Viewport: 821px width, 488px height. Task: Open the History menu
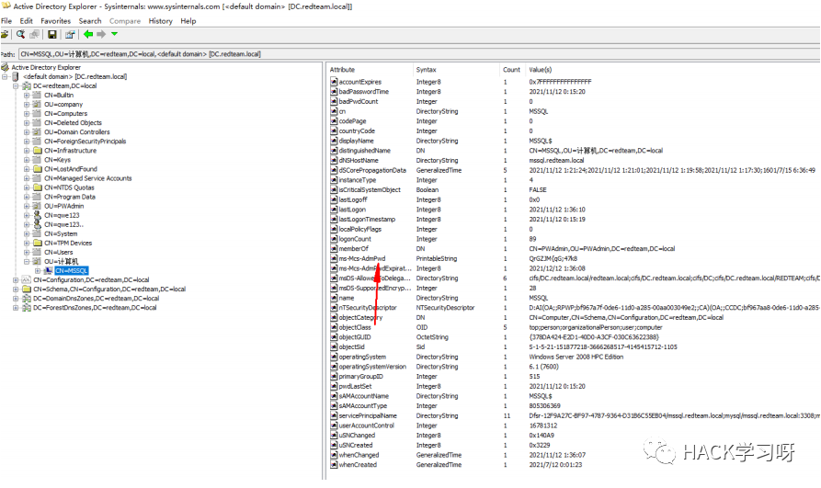160,21
